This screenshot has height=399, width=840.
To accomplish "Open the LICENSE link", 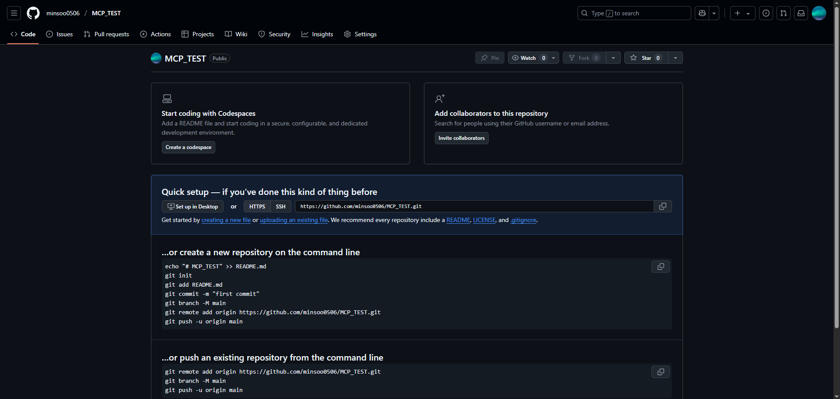I will coord(484,220).
